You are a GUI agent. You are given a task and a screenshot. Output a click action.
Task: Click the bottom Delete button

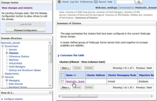point(89,87)
